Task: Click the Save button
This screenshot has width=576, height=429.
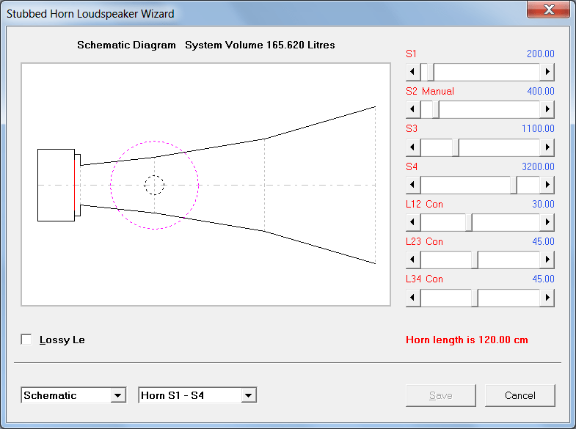Action: [441, 395]
